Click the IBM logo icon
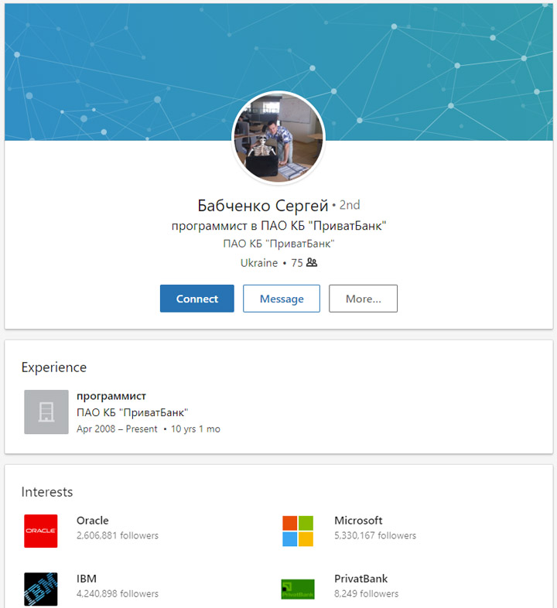This screenshot has width=557, height=608. pos(41,589)
